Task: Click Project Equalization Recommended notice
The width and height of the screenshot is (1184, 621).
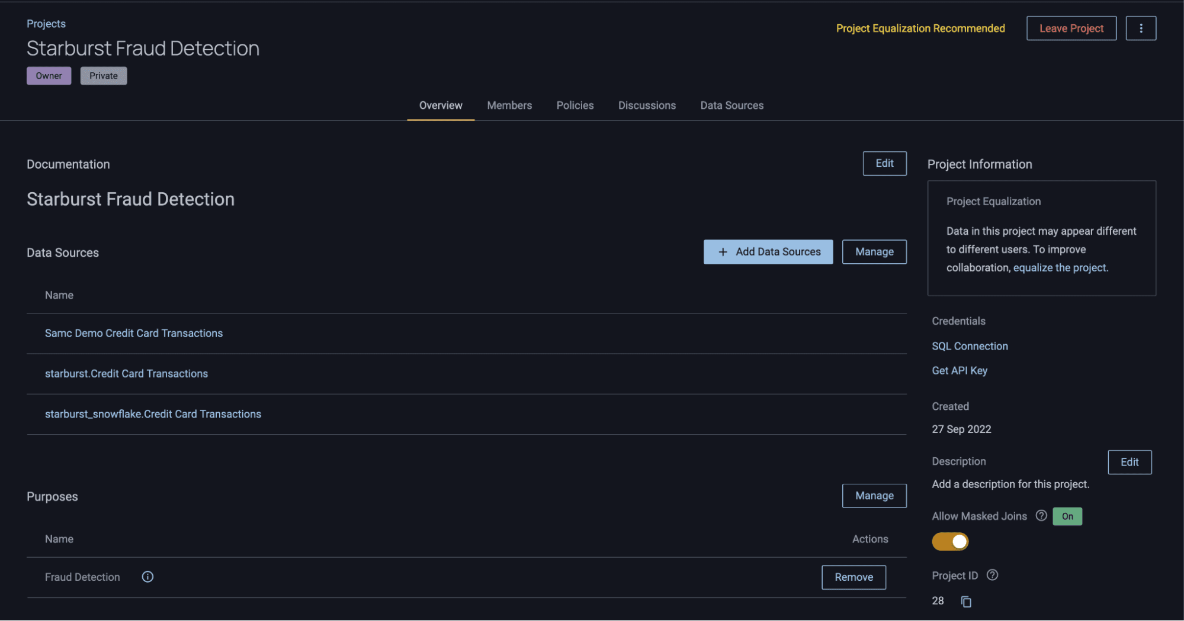Action: click(920, 28)
